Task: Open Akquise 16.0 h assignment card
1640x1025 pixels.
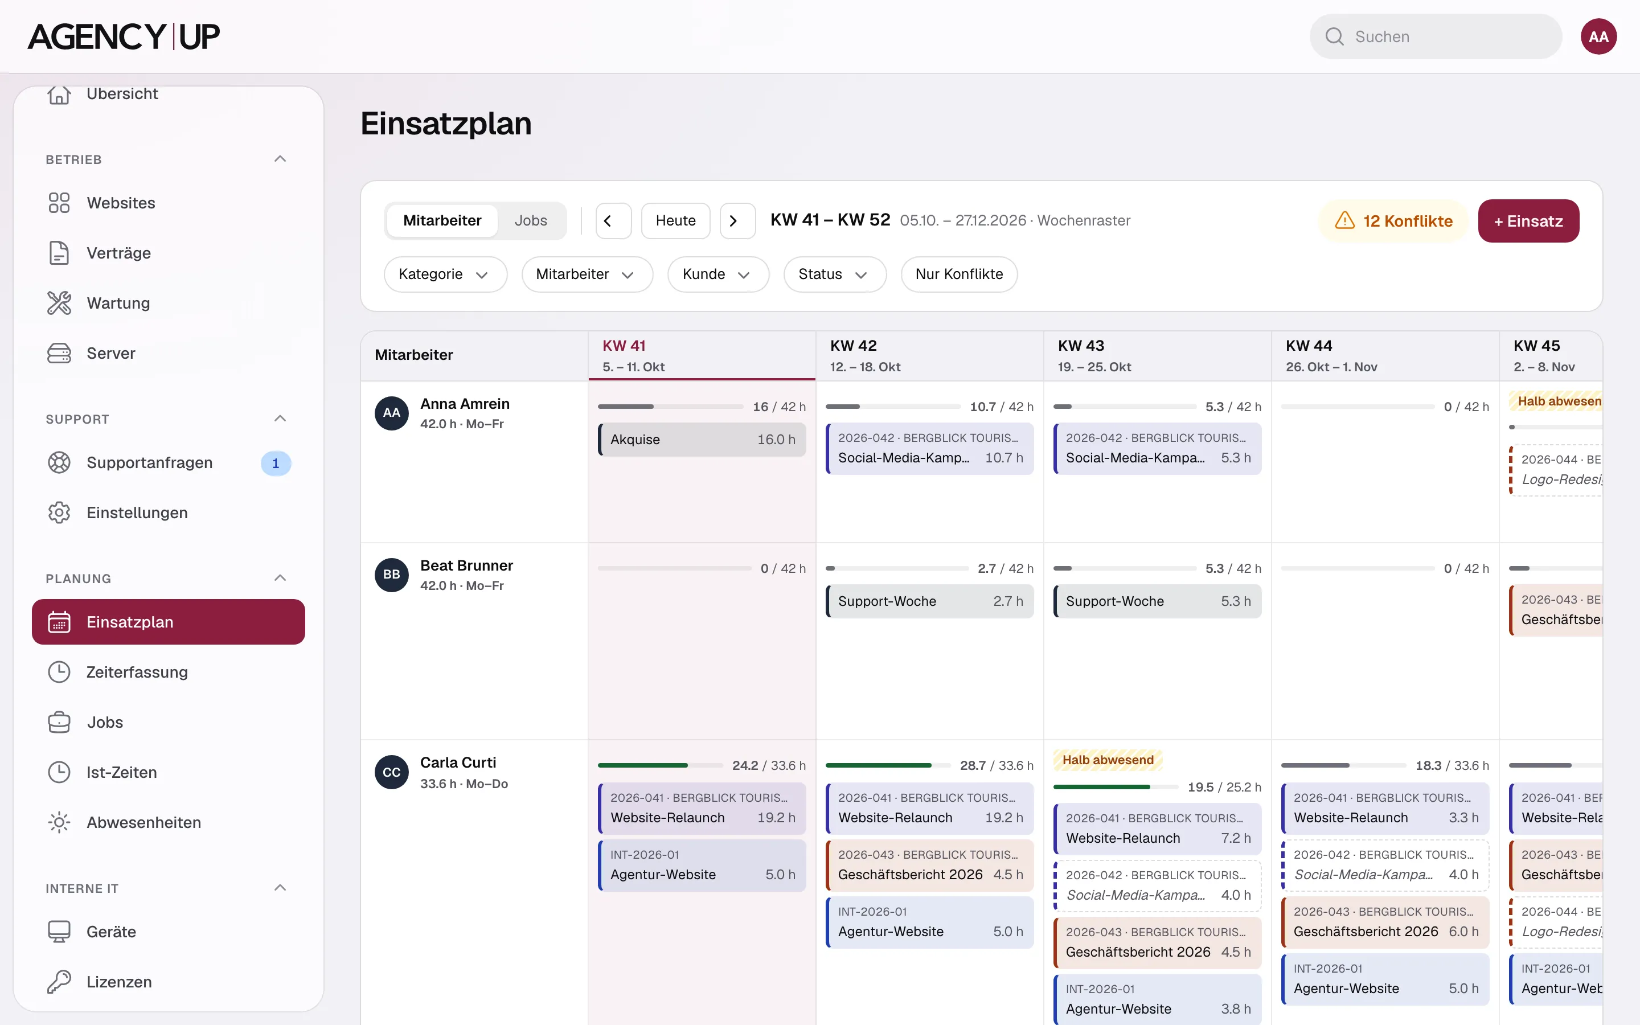Action: click(x=702, y=439)
